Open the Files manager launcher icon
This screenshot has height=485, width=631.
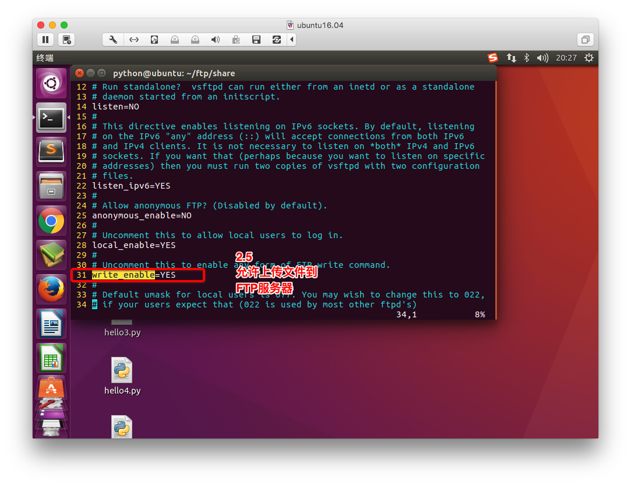pos(51,186)
